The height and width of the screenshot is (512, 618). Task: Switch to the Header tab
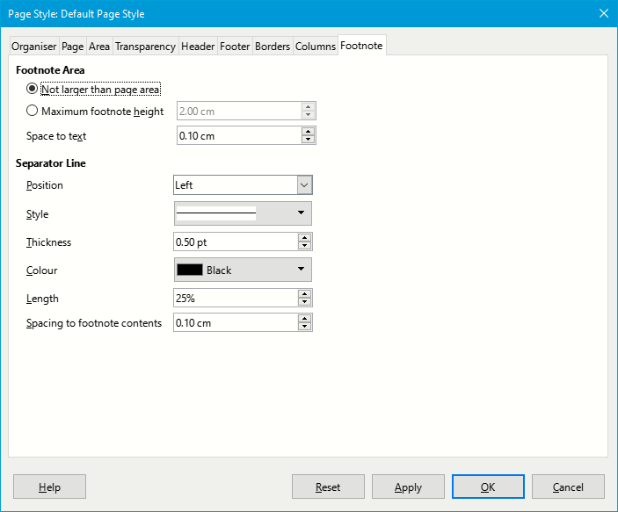point(198,47)
